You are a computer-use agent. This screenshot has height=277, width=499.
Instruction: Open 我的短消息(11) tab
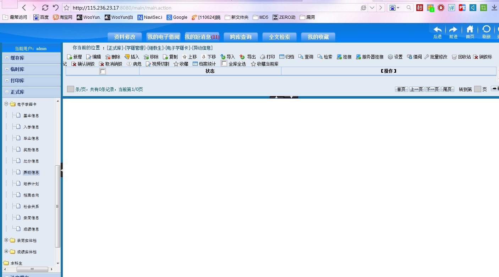pyautogui.click(x=202, y=37)
